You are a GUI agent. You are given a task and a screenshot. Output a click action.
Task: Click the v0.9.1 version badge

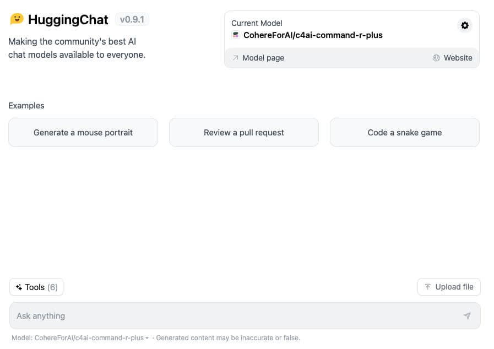[x=132, y=20]
